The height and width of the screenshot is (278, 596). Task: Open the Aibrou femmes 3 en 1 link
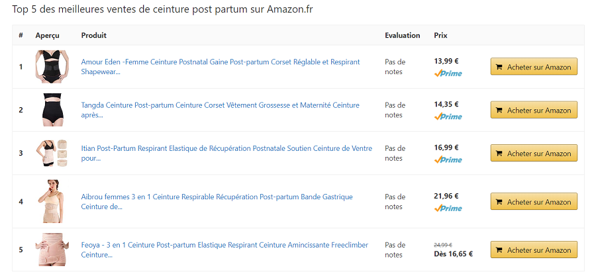click(217, 202)
